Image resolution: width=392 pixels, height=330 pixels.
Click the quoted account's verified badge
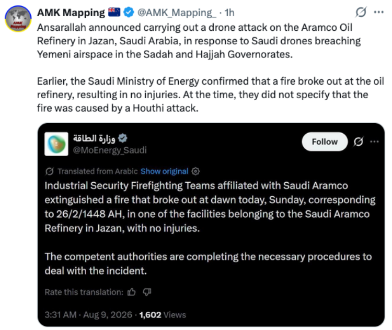[122, 138]
